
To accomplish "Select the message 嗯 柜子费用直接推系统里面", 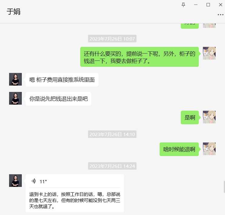I will tap(62, 80).
